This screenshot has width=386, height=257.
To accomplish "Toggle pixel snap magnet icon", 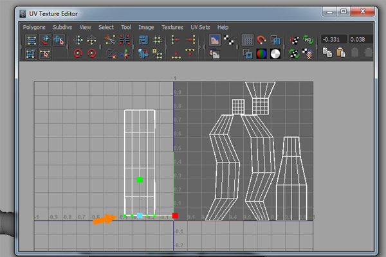I will click(261, 40).
